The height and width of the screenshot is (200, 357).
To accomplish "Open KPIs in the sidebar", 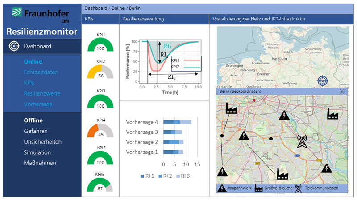I will pyautogui.click(x=29, y=83).
